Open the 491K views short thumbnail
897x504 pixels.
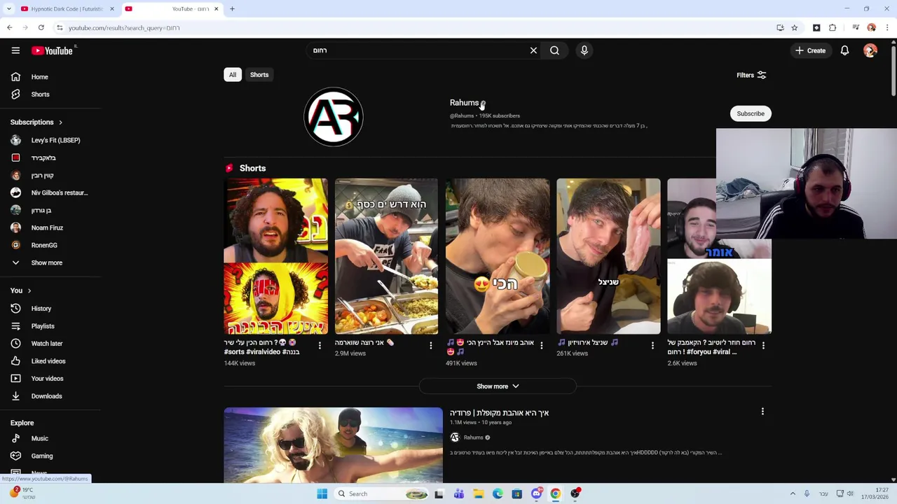tap(498, 256)
